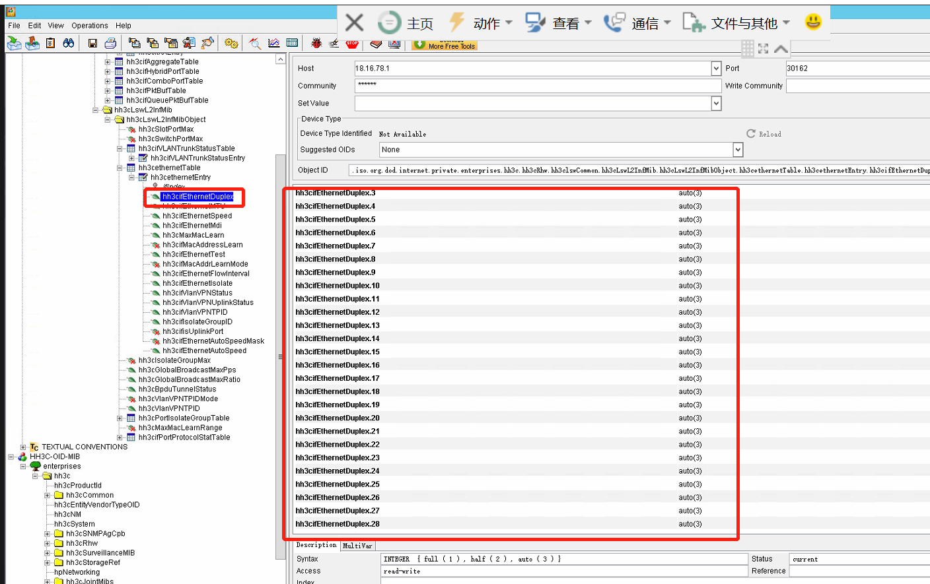Select the hh3cifEthernetDuplex.10 result row
The image size is (930, 584).
point(338,286)
